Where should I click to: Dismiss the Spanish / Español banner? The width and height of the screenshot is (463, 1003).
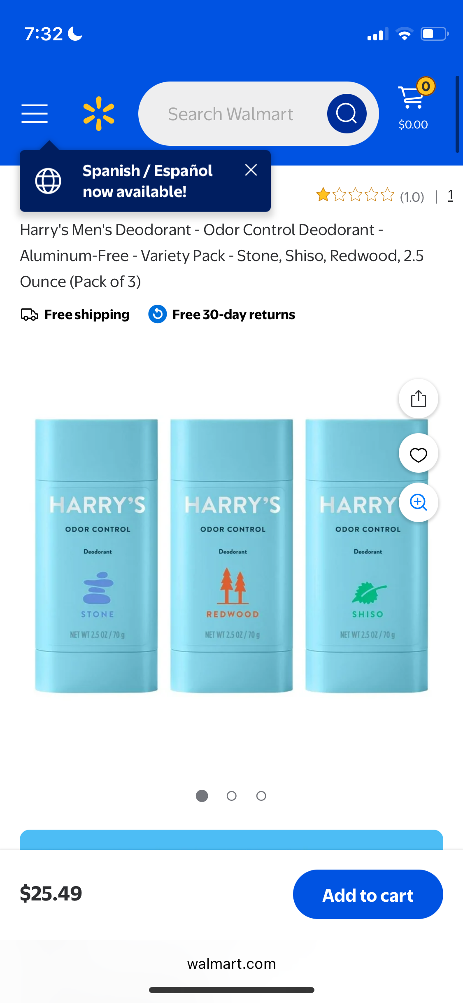[251, 170]
